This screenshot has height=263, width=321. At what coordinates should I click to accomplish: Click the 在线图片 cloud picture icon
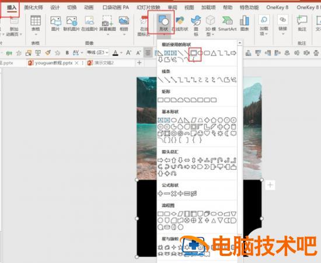click(89, 24)
